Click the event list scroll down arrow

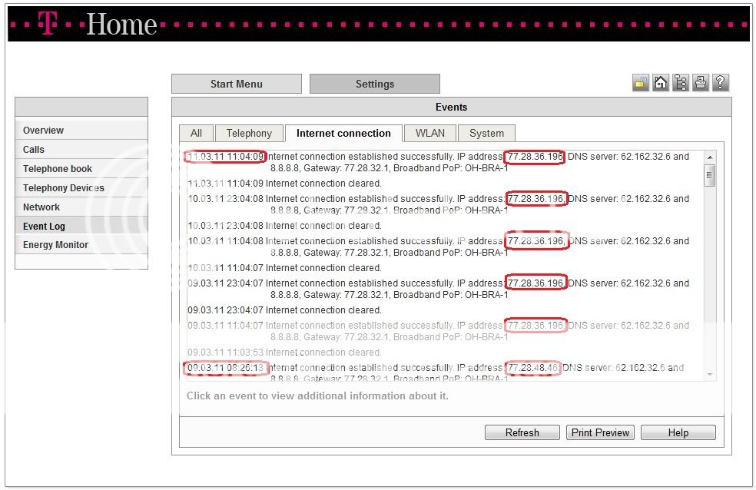point(709,374)
